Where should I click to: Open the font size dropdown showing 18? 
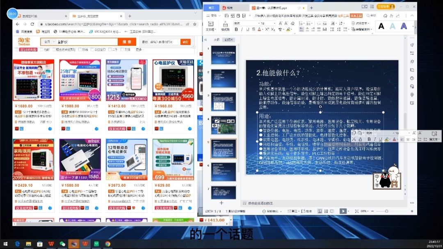[x=274, y=23]
